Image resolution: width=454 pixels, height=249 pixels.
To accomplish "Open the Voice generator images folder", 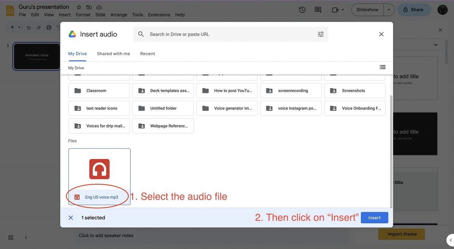I will 227,108.
